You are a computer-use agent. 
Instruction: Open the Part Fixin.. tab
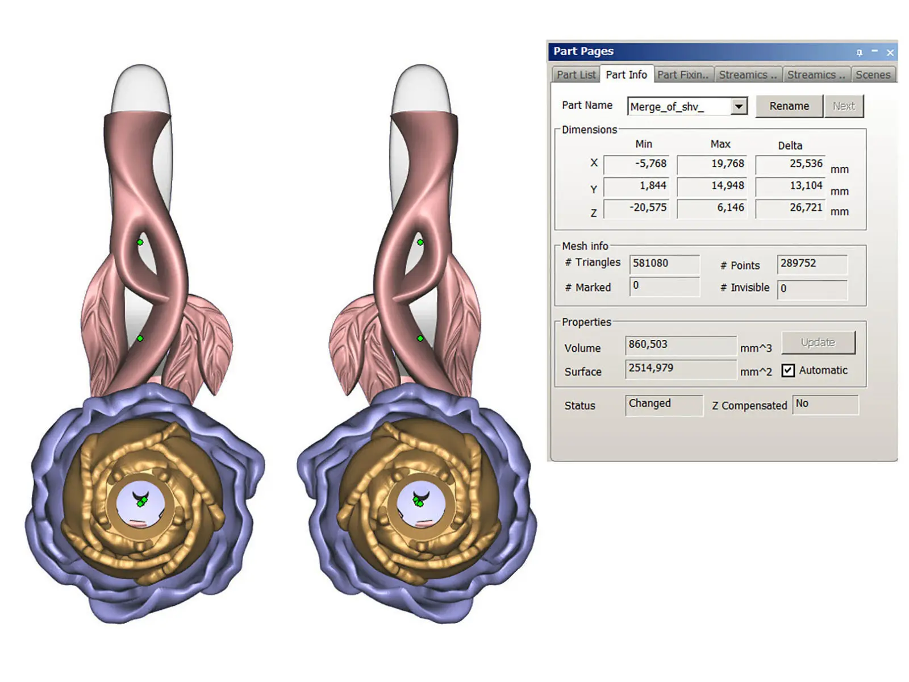click(x=683, y=75)
